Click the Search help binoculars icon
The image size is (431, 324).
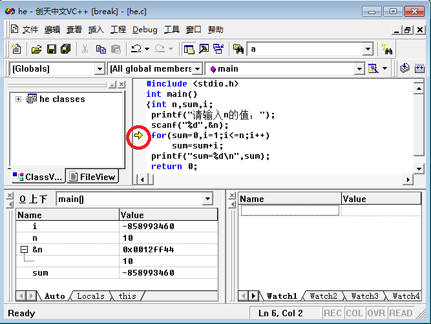(x=387, y=49)
